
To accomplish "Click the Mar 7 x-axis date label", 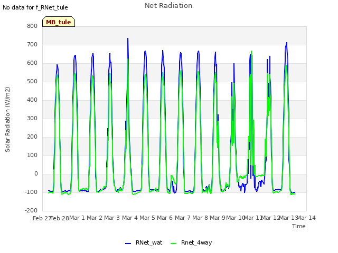I will coord(183,218).
